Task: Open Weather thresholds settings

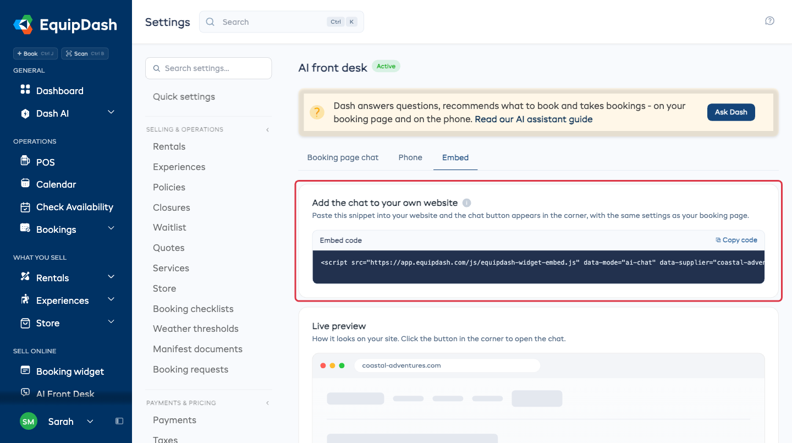Action: click(x=196, y=329)
